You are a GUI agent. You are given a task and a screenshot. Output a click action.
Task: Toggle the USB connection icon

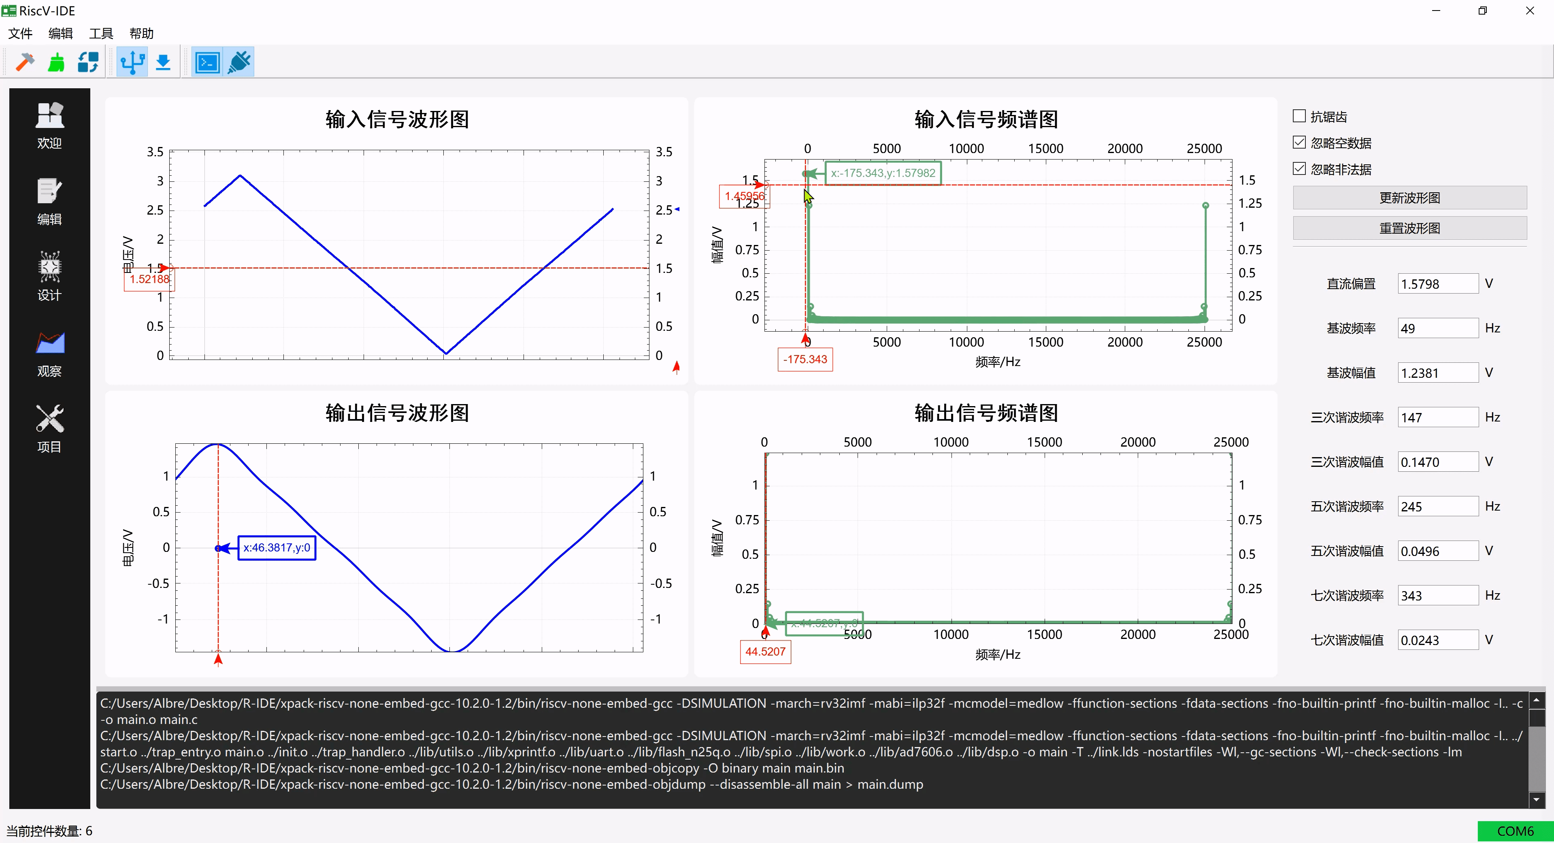(x=132, y=62)
